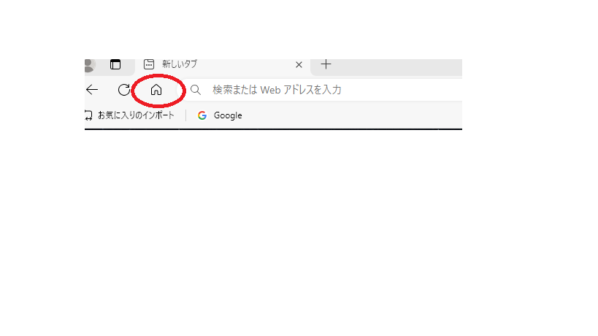Viewport: 598px width, 336px height.
Task: Click empty tab strip beside plus button
Action: [x=396, y=67]
